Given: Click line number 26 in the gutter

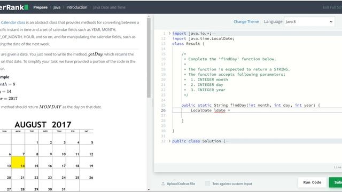Looking at the screenshot, I should 163,110.
